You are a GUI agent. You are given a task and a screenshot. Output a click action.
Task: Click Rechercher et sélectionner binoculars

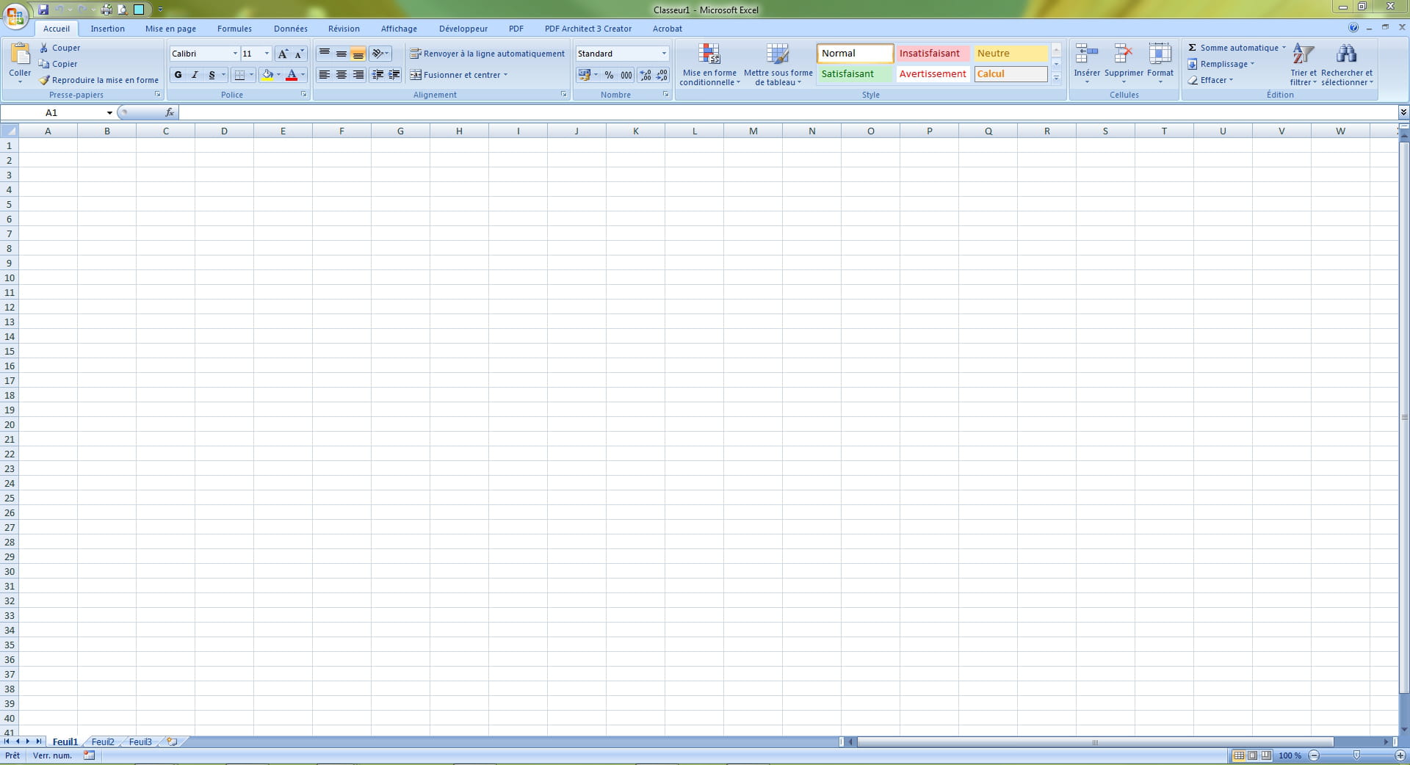pos(1346,54)
